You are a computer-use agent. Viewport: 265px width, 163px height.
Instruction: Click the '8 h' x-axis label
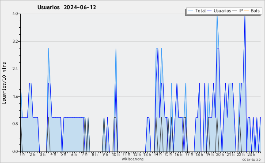point(95,154)
